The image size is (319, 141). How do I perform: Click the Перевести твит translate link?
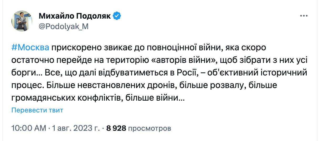coord(37,110)
